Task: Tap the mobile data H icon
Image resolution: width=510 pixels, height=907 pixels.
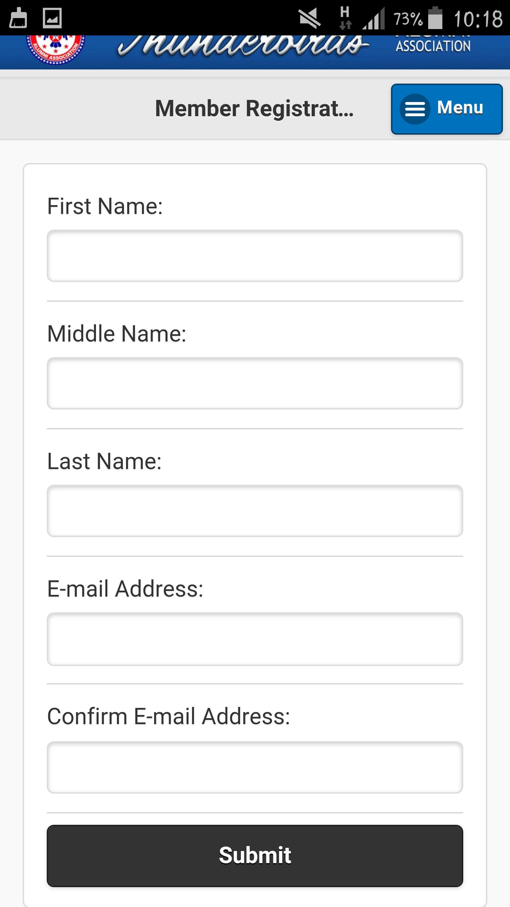Action: point(345,18)
